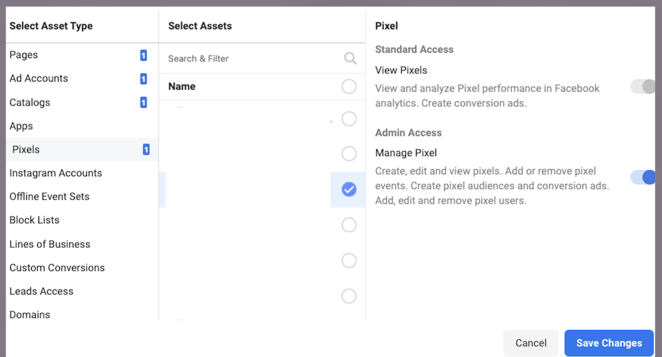Select Lines of Business

[82, 244]
